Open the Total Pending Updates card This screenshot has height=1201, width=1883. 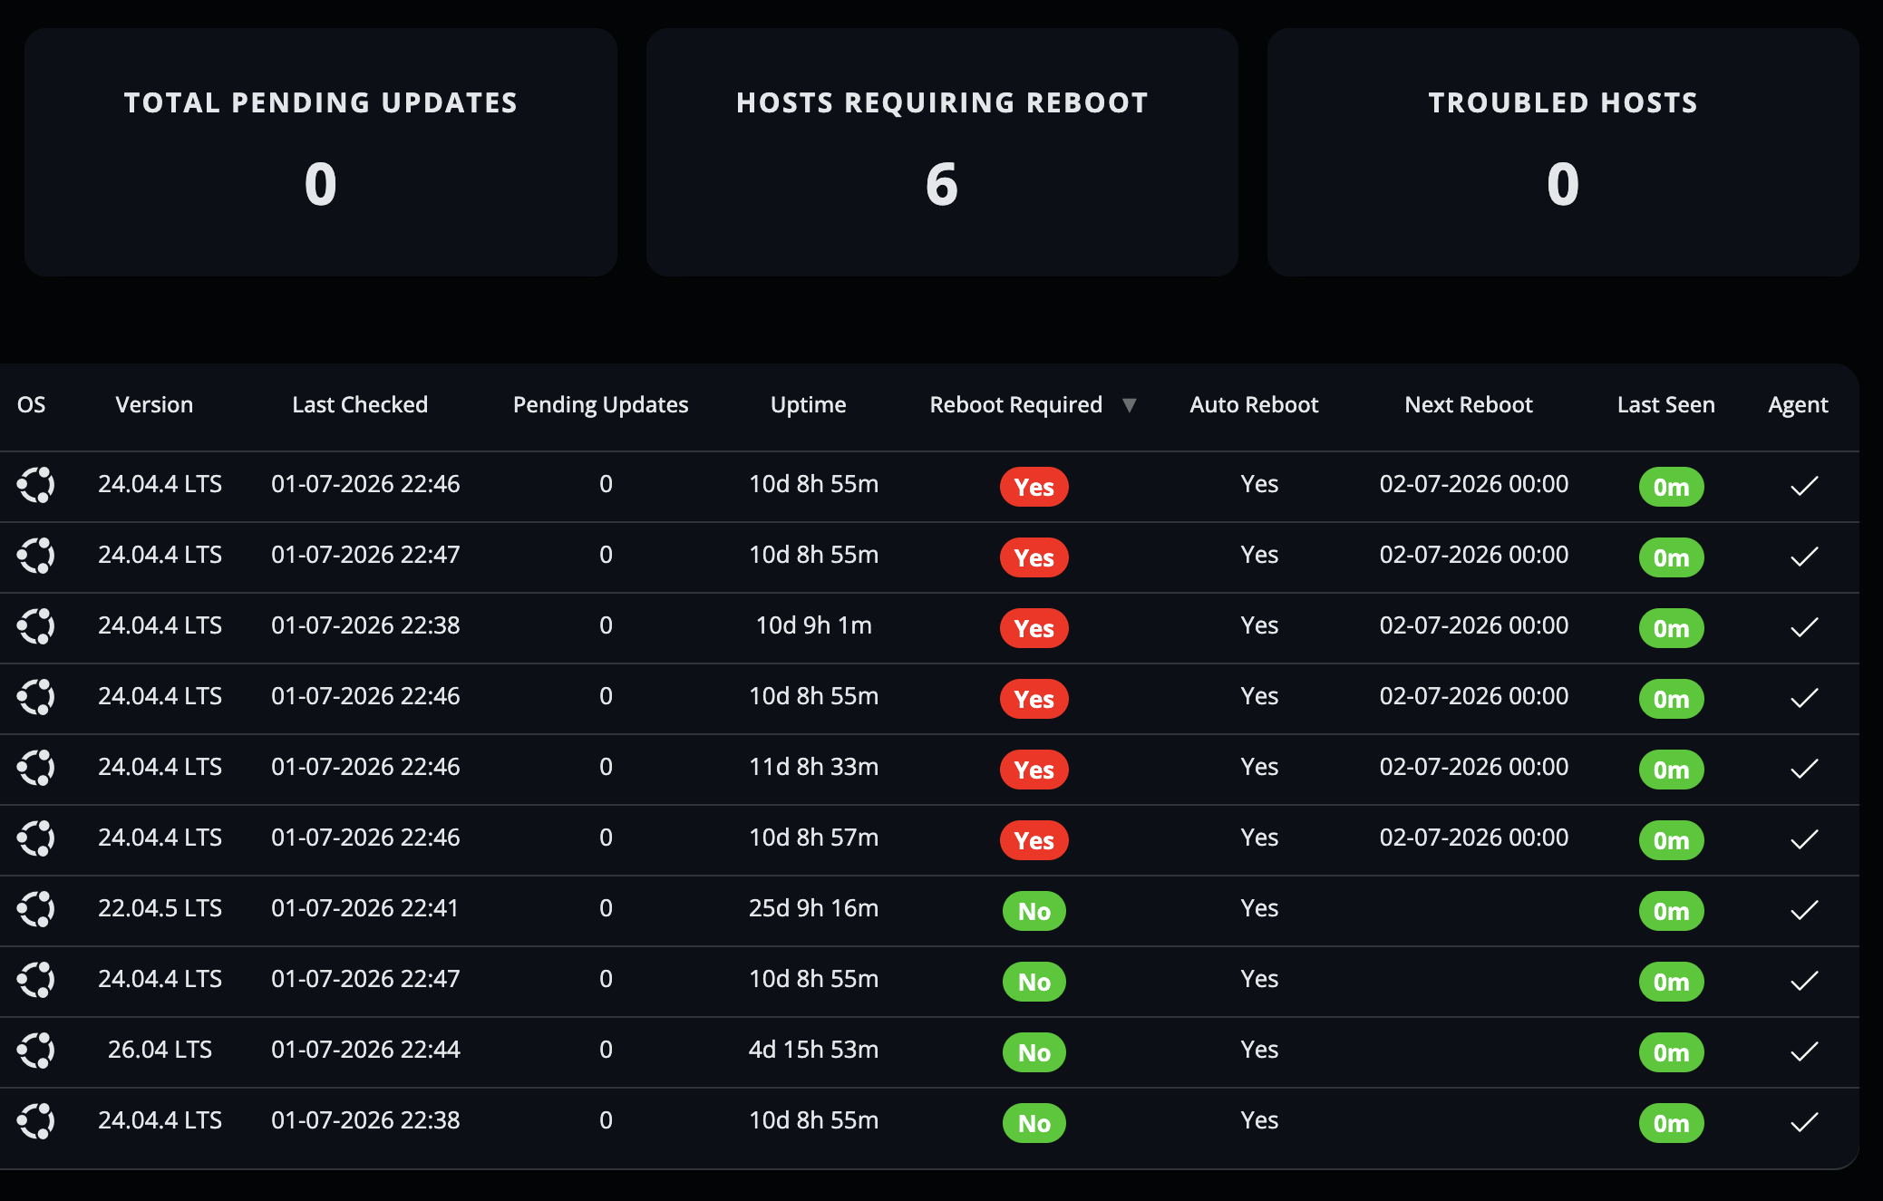point(321,152)
